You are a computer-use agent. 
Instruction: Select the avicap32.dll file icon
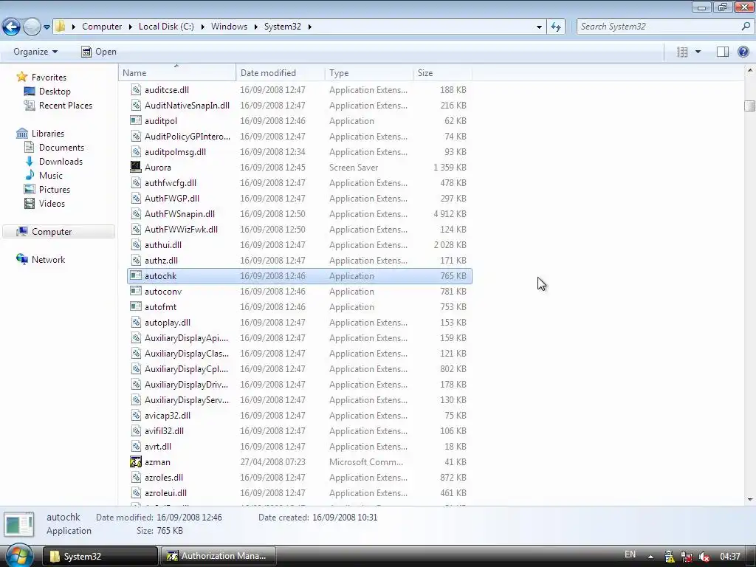136,415
